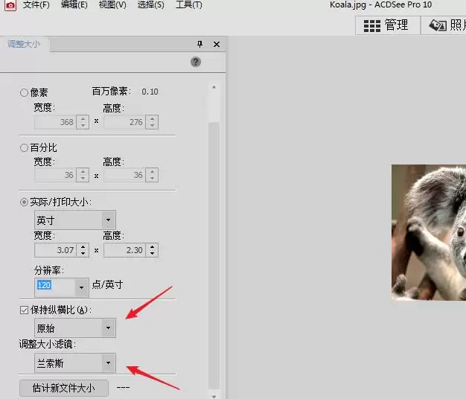Close the 调整大小 panel

pyautogui.click(x=217, y=45)
